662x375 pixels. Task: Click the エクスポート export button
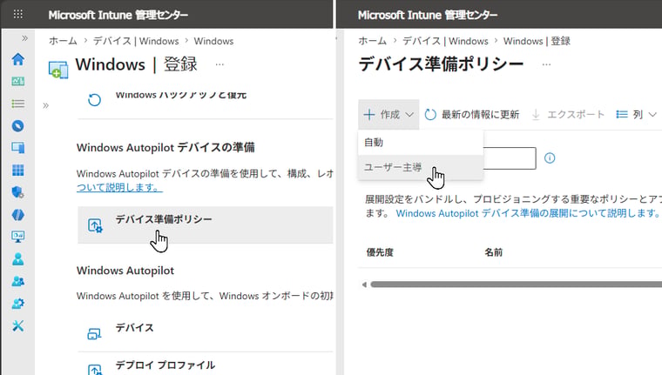click(568, 114)
